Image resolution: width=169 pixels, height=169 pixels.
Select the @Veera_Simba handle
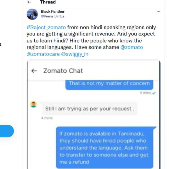[52, 16]
